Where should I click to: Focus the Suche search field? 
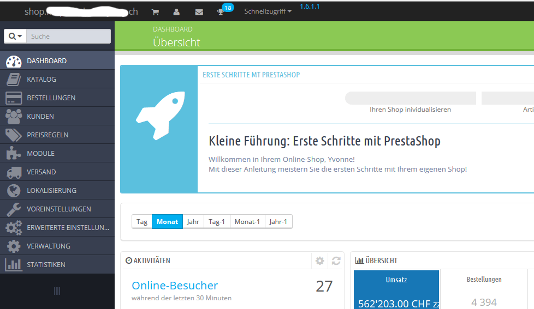click(x=68, y=36)
